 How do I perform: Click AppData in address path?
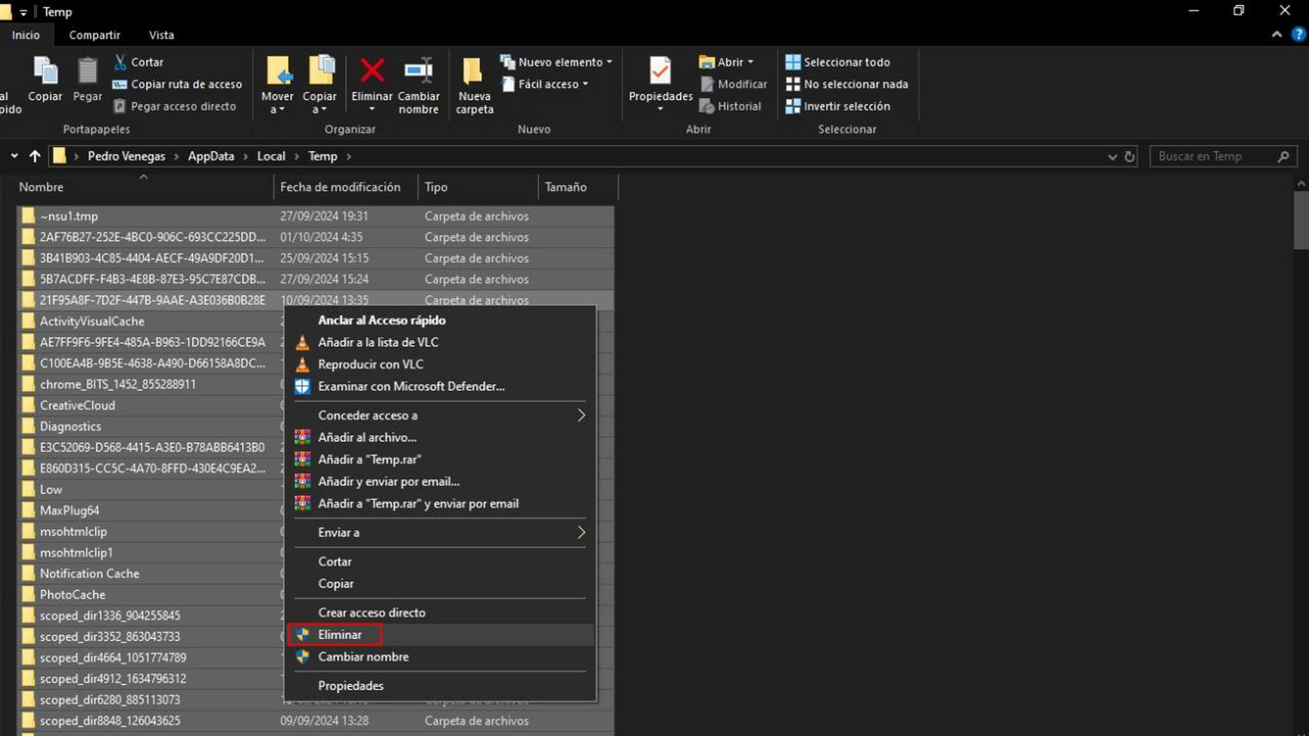pyautogui.click(x=211, y=156)
